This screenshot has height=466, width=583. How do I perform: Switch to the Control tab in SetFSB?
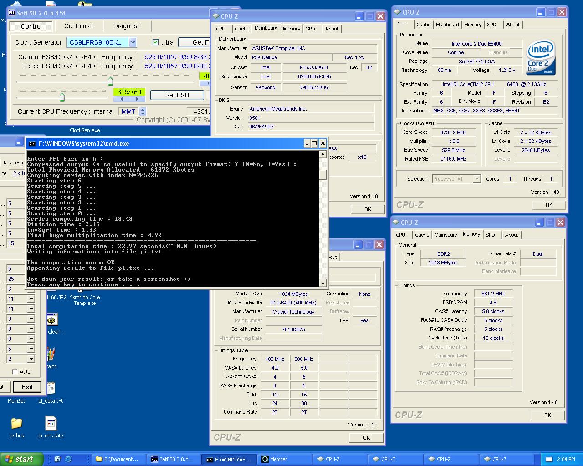[31, 26]
